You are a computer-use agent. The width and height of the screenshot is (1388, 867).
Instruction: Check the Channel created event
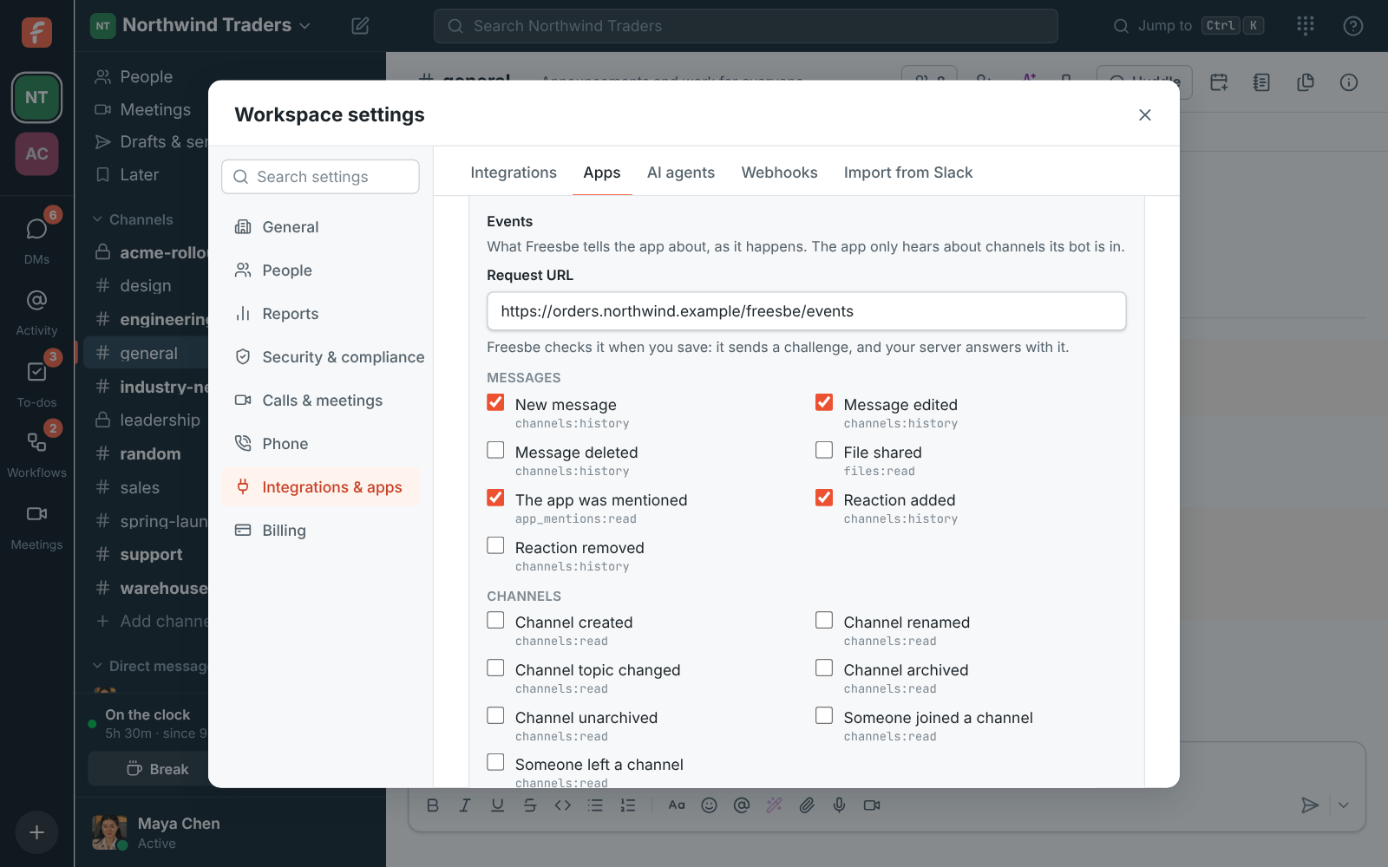[495, 620]
